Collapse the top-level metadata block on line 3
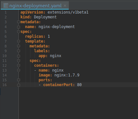 tap(18, 22)
